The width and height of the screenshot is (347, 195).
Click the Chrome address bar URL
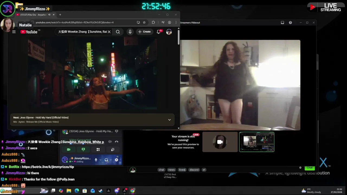75,22
